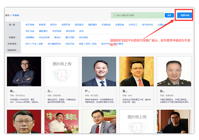This screenshot has width=199, height=140.
Task: Choose the 交通运输 domain
Action: point(120,25)
